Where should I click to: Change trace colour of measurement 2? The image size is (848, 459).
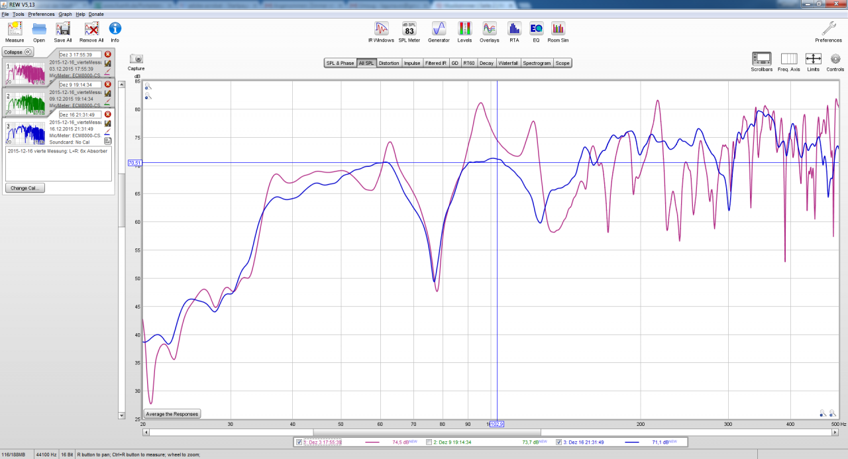pos(107,102)
